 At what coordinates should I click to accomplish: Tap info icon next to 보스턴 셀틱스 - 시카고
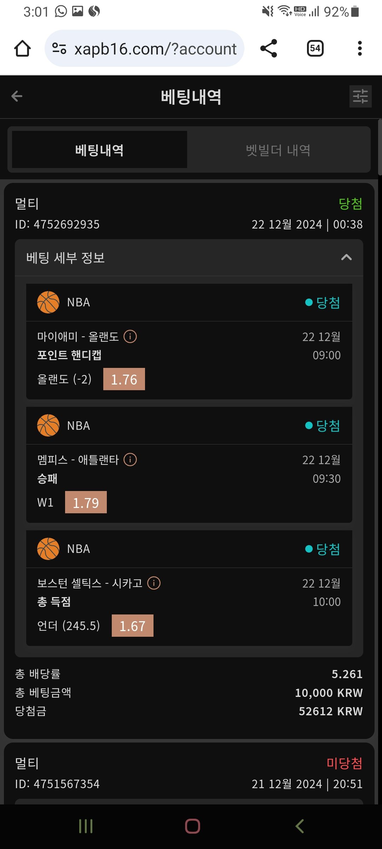point(154,583)
